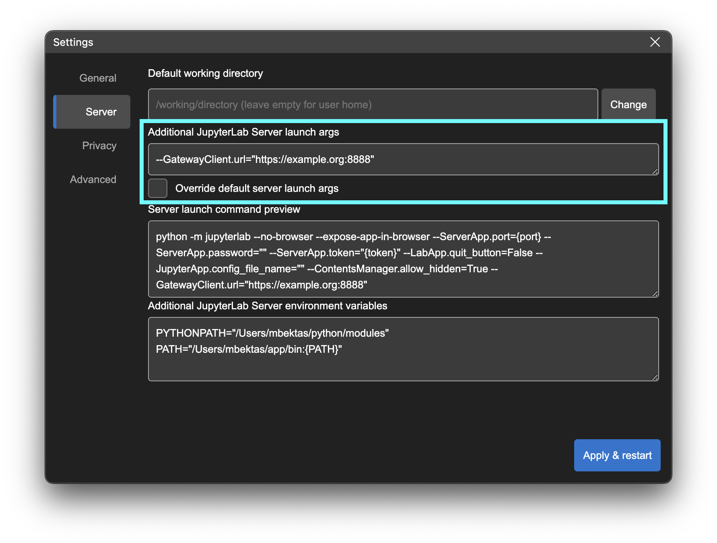Select the Server settings tab
Viewport: 717px width, 543px height.
92,112
